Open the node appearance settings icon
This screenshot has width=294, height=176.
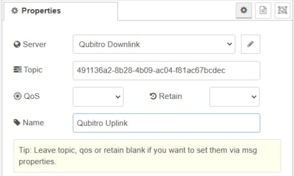point(282,11)
